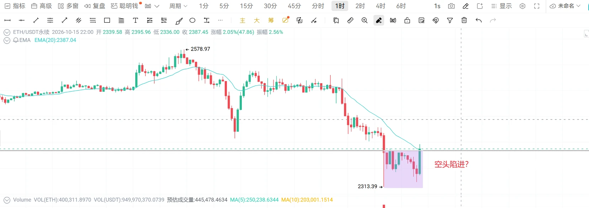
Task: Switch to the 30分 timeframe
Action: 270,6
